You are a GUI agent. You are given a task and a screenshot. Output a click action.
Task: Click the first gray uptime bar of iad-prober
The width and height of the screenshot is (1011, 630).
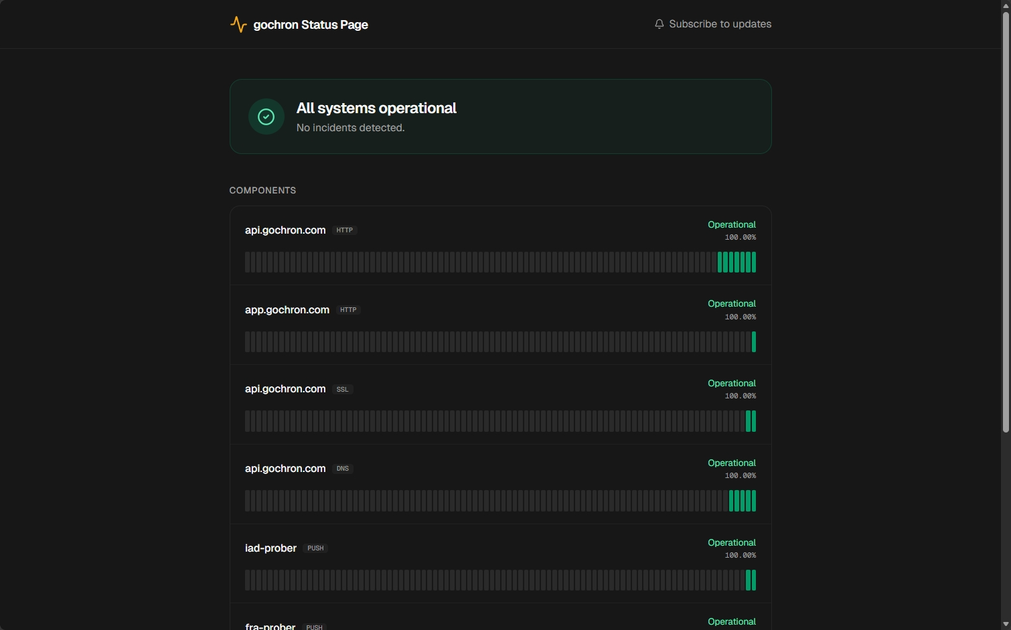pyautogui.click(x=247, y=580)
